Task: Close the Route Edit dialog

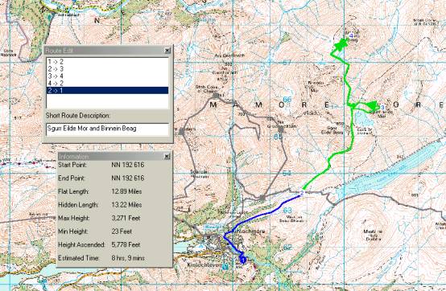Action: coord(167,51)
